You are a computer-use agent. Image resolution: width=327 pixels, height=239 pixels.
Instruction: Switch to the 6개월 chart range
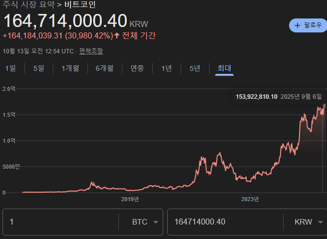104,68
